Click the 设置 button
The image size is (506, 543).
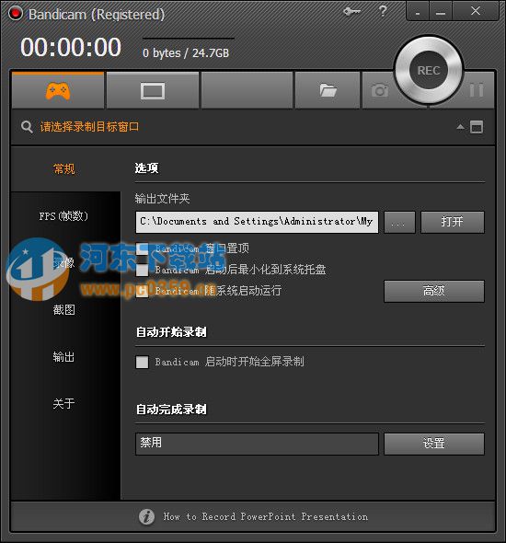point(434,444)
